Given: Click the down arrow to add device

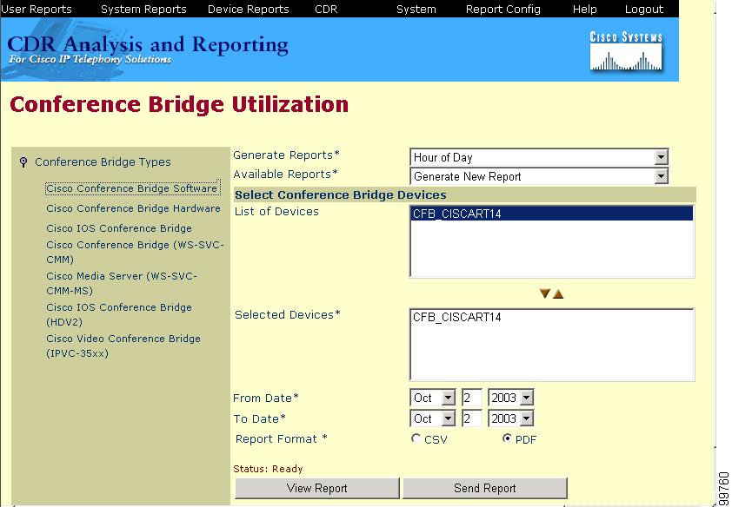Looking at the screenshot, I should [545, 293].
